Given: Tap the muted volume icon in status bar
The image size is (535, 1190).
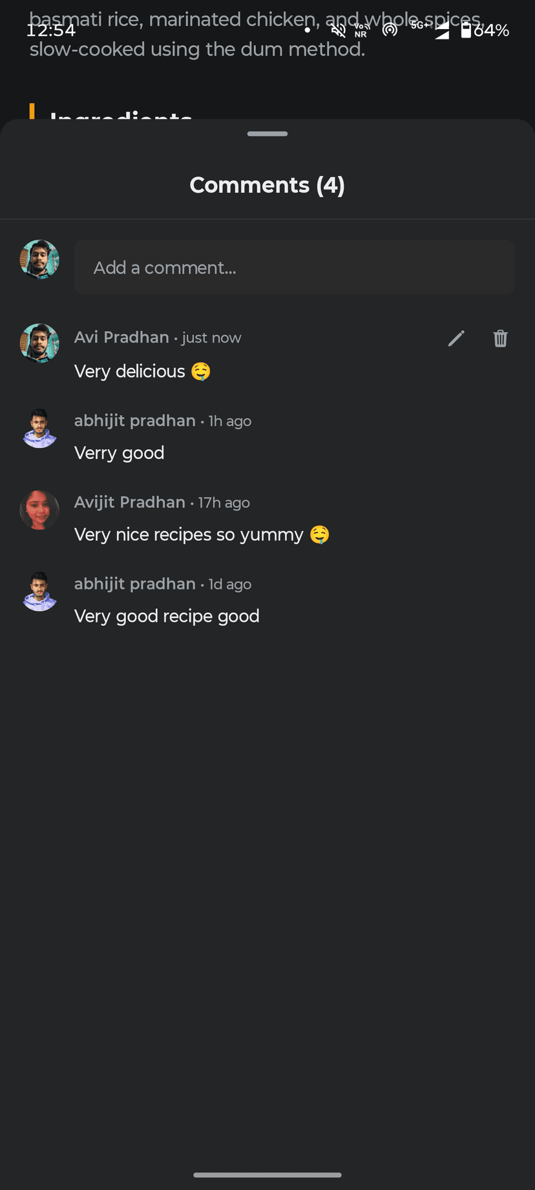Looking at the screenshot, I should (337, 30).
